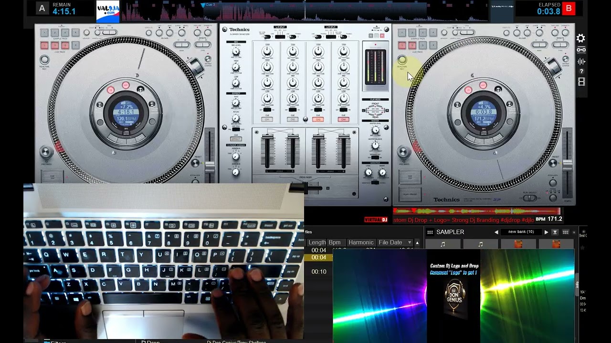611x343 pixels.
Task: Trigger the first sampler pad with music note
Action: (442, 244)
